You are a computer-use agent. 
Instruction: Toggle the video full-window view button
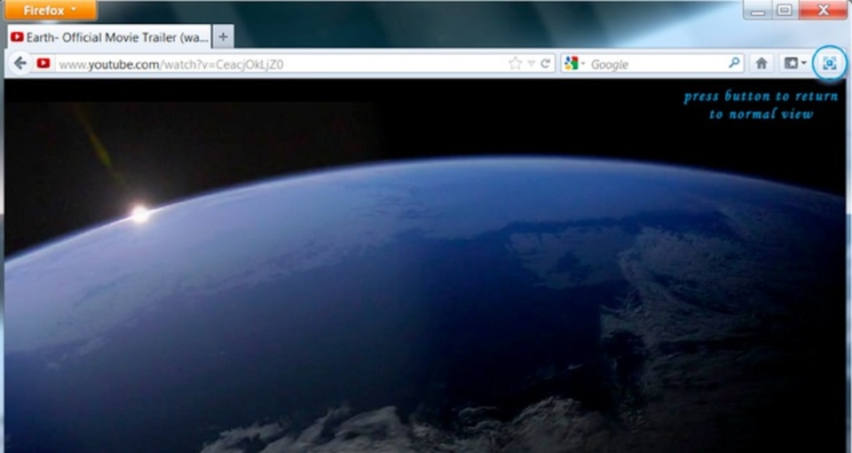point(829,64)
